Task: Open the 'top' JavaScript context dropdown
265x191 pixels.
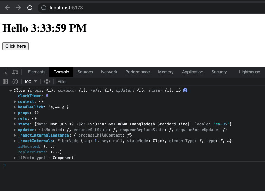Action: (31, 82)
